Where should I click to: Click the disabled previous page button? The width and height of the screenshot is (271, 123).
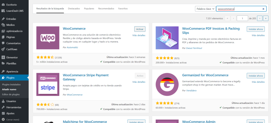233,18
